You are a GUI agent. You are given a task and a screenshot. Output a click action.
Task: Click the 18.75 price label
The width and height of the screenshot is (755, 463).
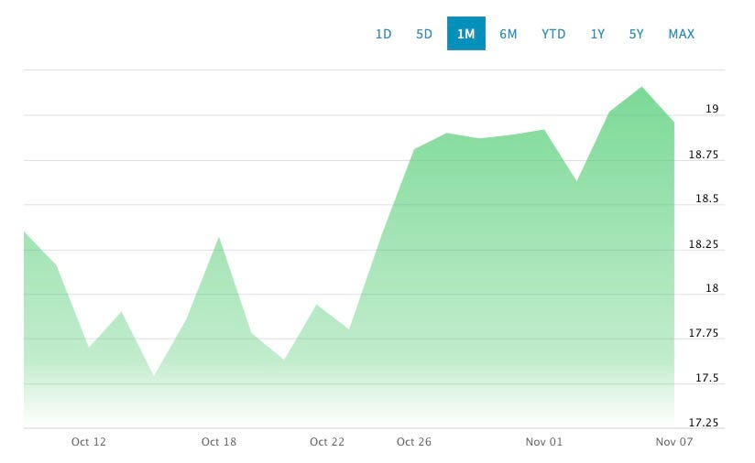[x=704, y=155]
